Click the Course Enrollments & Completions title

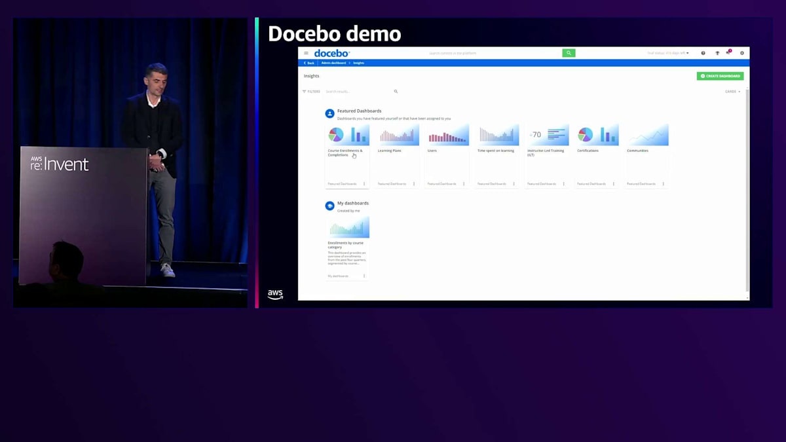click(345, 153)
